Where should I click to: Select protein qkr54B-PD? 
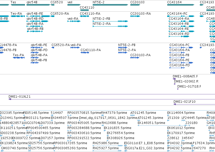[35, 53]
